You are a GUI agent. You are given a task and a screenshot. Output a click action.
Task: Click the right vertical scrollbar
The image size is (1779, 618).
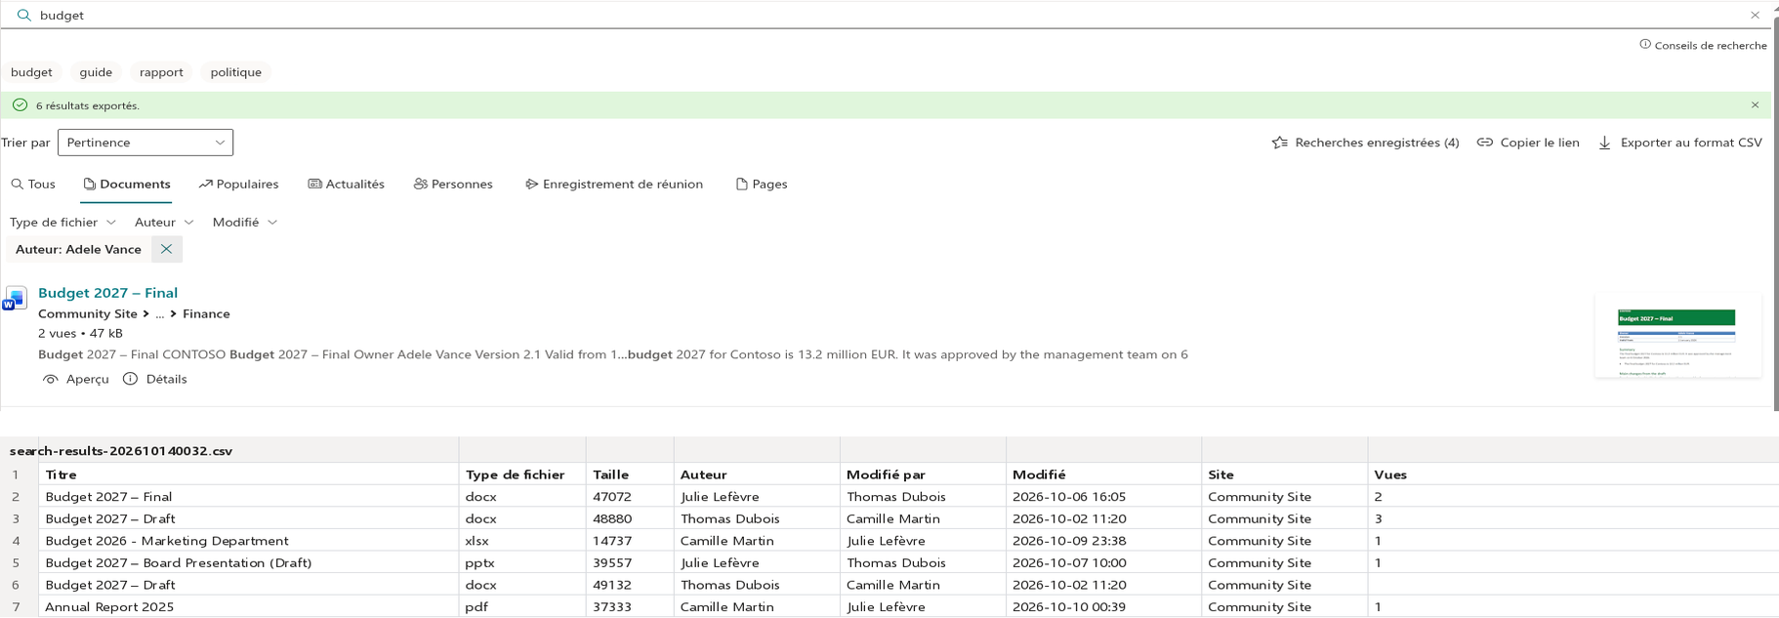click(x=1774, y=215)
